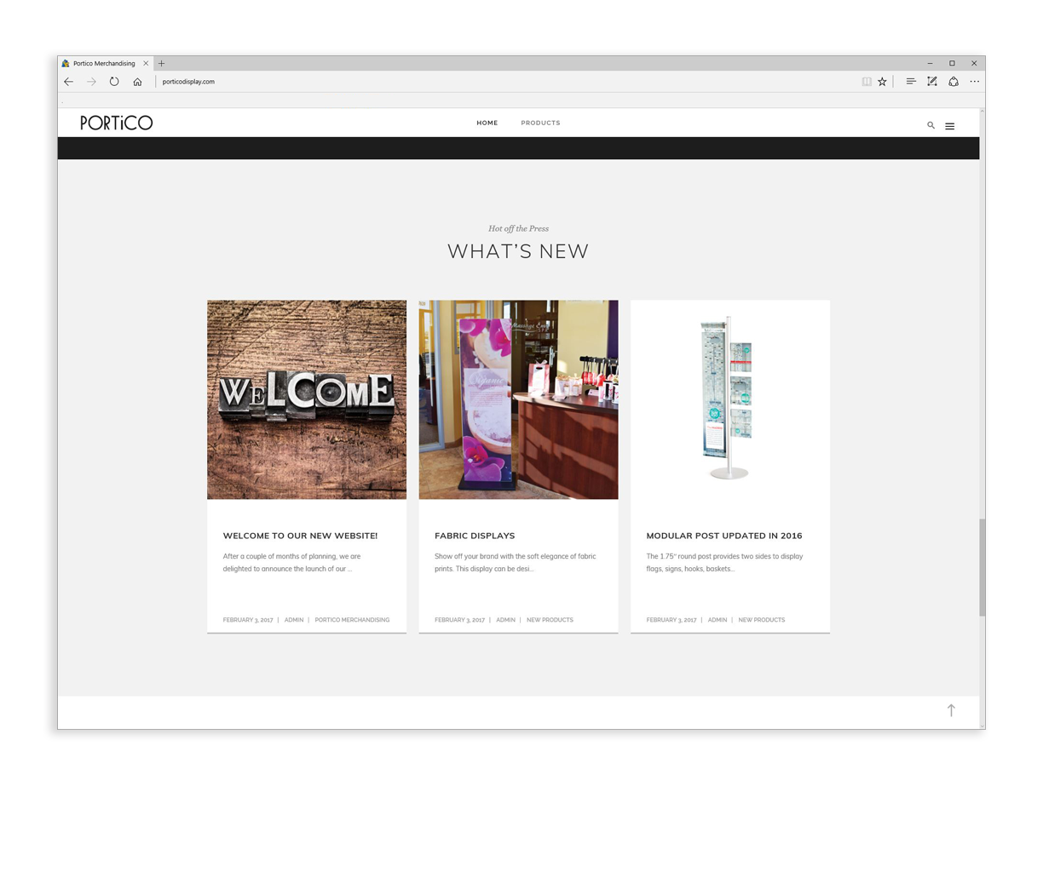Toggle the site's hamburger menu open
The width and height of the screenshot is (1043, 872).
pyautogui.click(x=949, y=125)
